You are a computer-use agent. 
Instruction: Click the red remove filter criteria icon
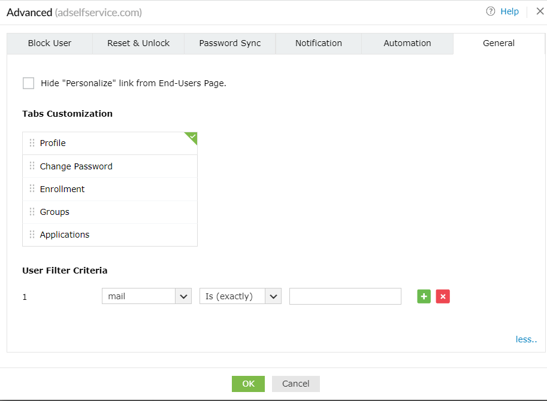coord(443,296)
